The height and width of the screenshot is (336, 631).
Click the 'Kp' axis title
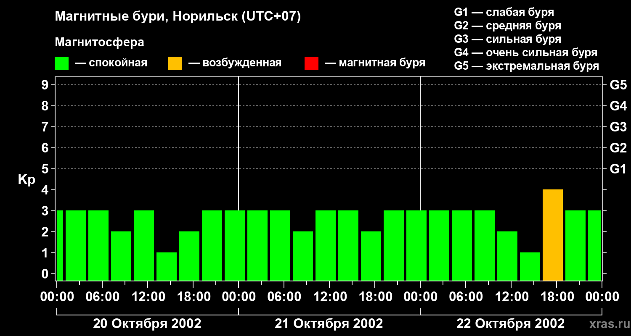pyautogui.click(x=27, y=180)
